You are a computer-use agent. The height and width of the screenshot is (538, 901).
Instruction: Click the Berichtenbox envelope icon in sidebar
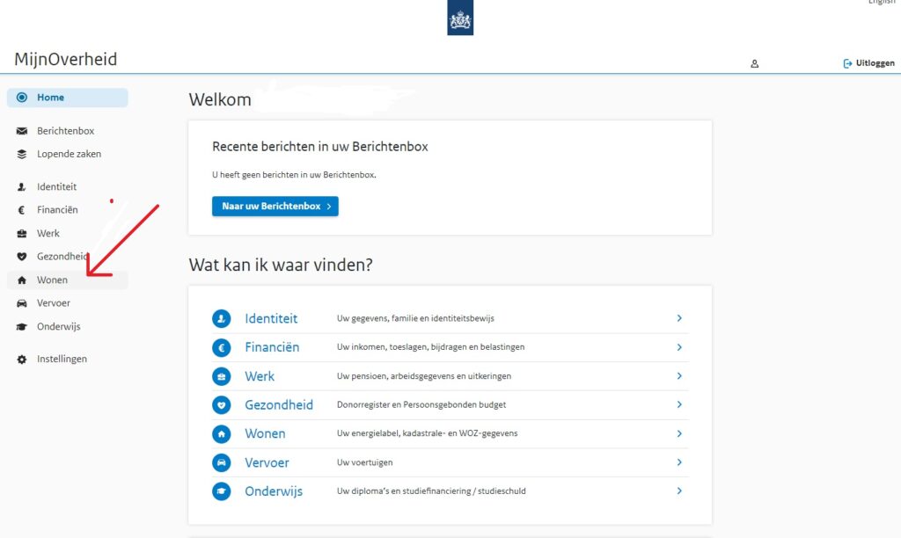[22, 131]
